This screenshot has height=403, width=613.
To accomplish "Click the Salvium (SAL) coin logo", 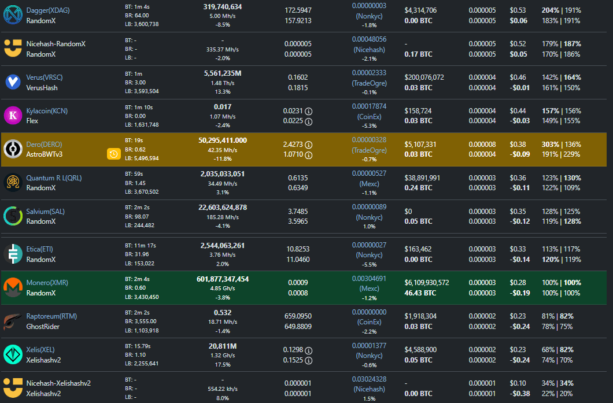I will [x=12, y=216].
